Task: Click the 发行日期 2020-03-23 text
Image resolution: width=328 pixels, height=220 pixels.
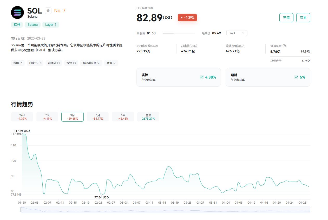Action: click(28, 38)
